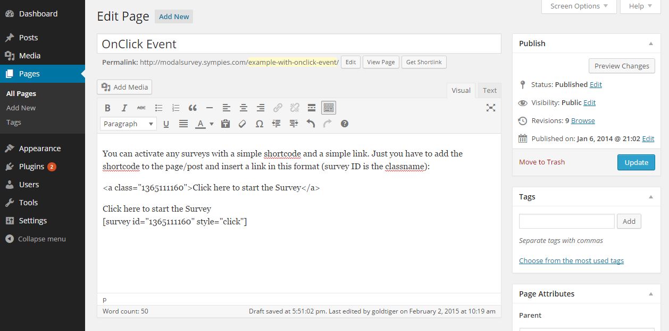Image resolution: width=669 pixels, height=331 pixels.
Task: Decrease the paragraph indent
Action: [x=277, y=124]
